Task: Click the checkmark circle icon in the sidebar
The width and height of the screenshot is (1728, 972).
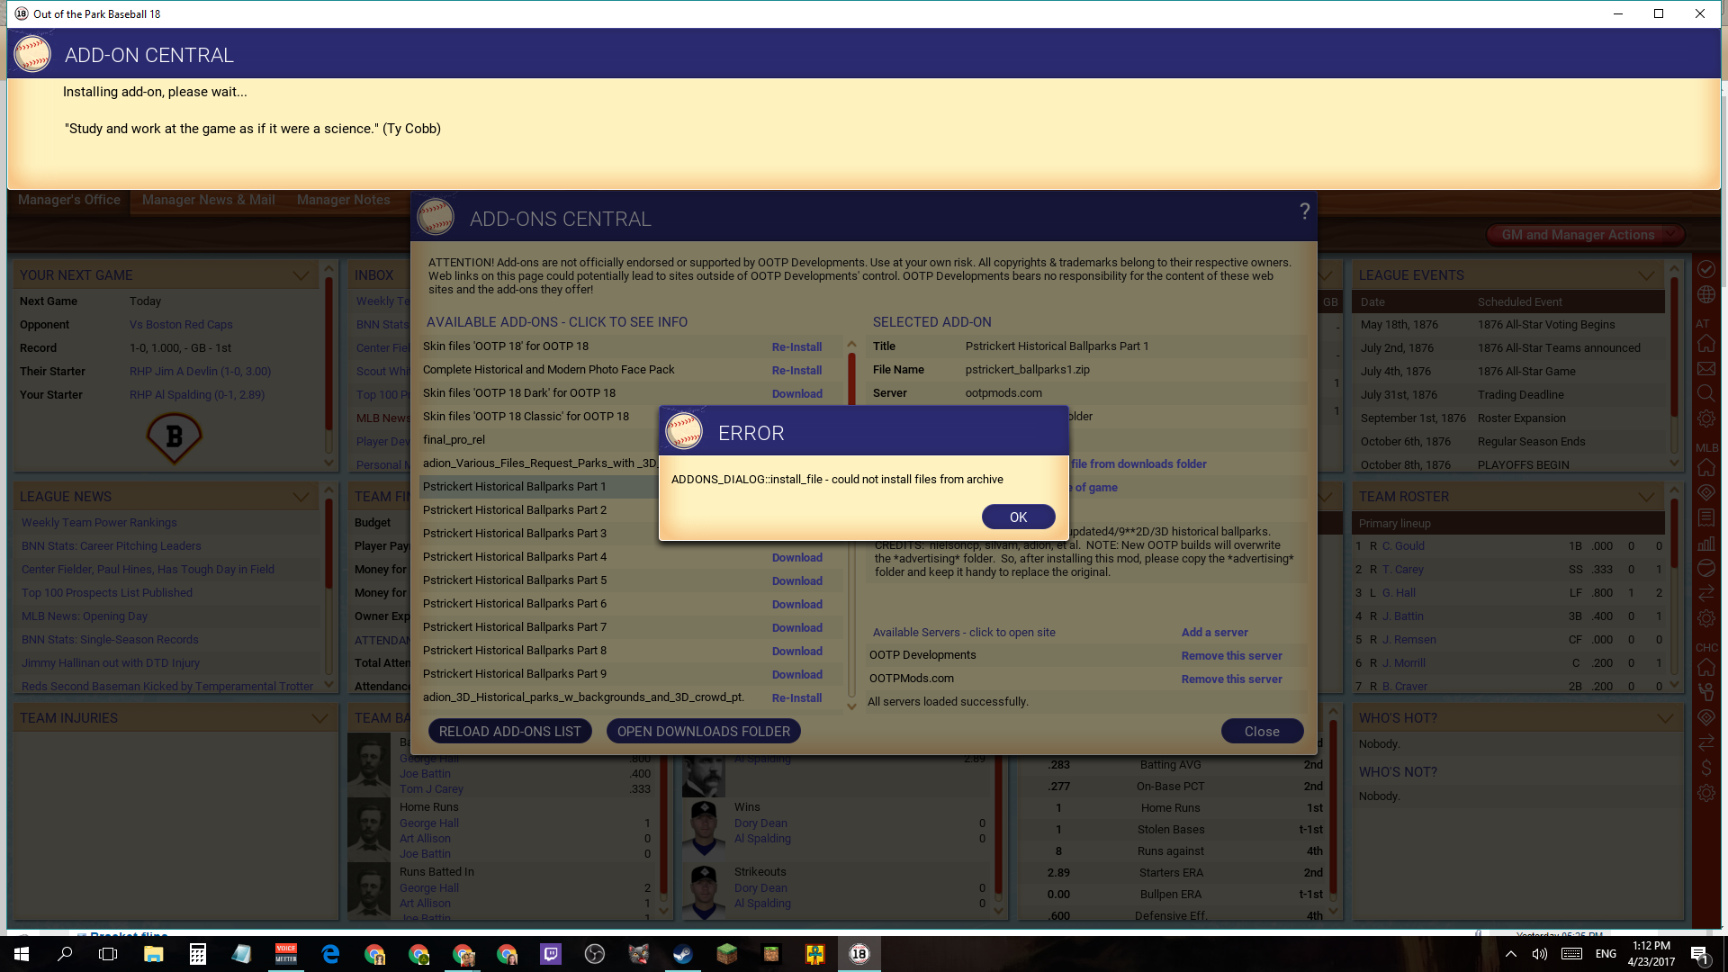Action: click(x=1705, y=269)
